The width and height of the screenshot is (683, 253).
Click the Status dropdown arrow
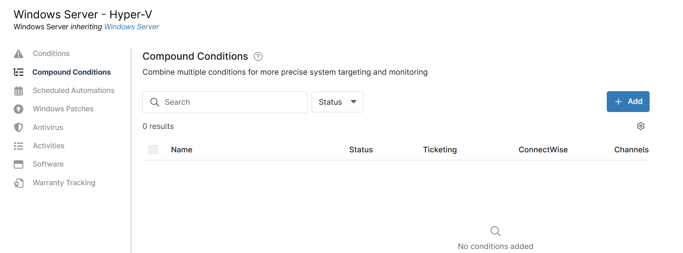pyautogui.click(x=353, y=102)
